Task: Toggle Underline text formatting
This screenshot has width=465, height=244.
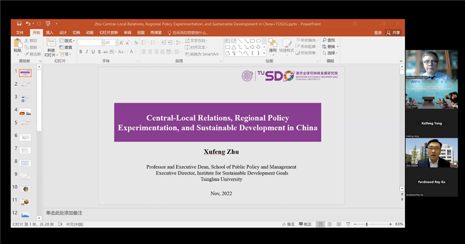Action: pos(94,52)
